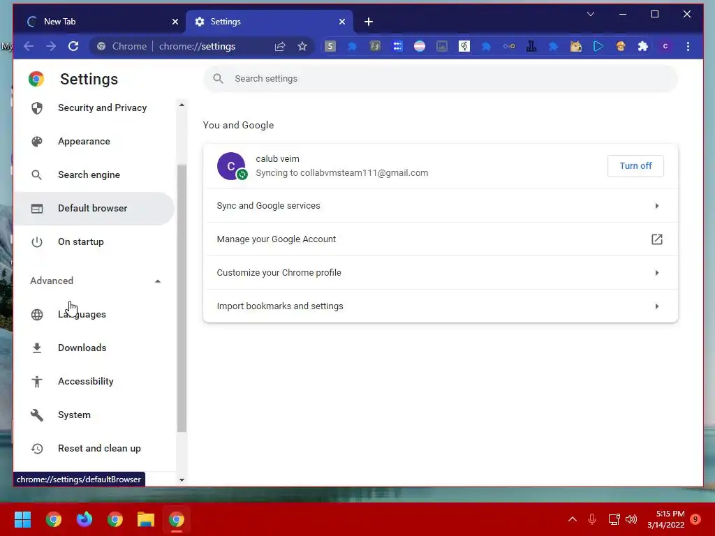Open the blue play-triangle extension
This screenshot has height=536, width=715.
598,46
